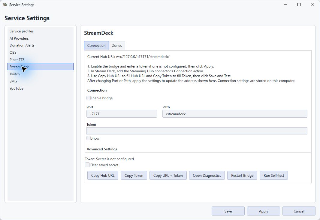Cancel the settings dialog

click(299, 211)
